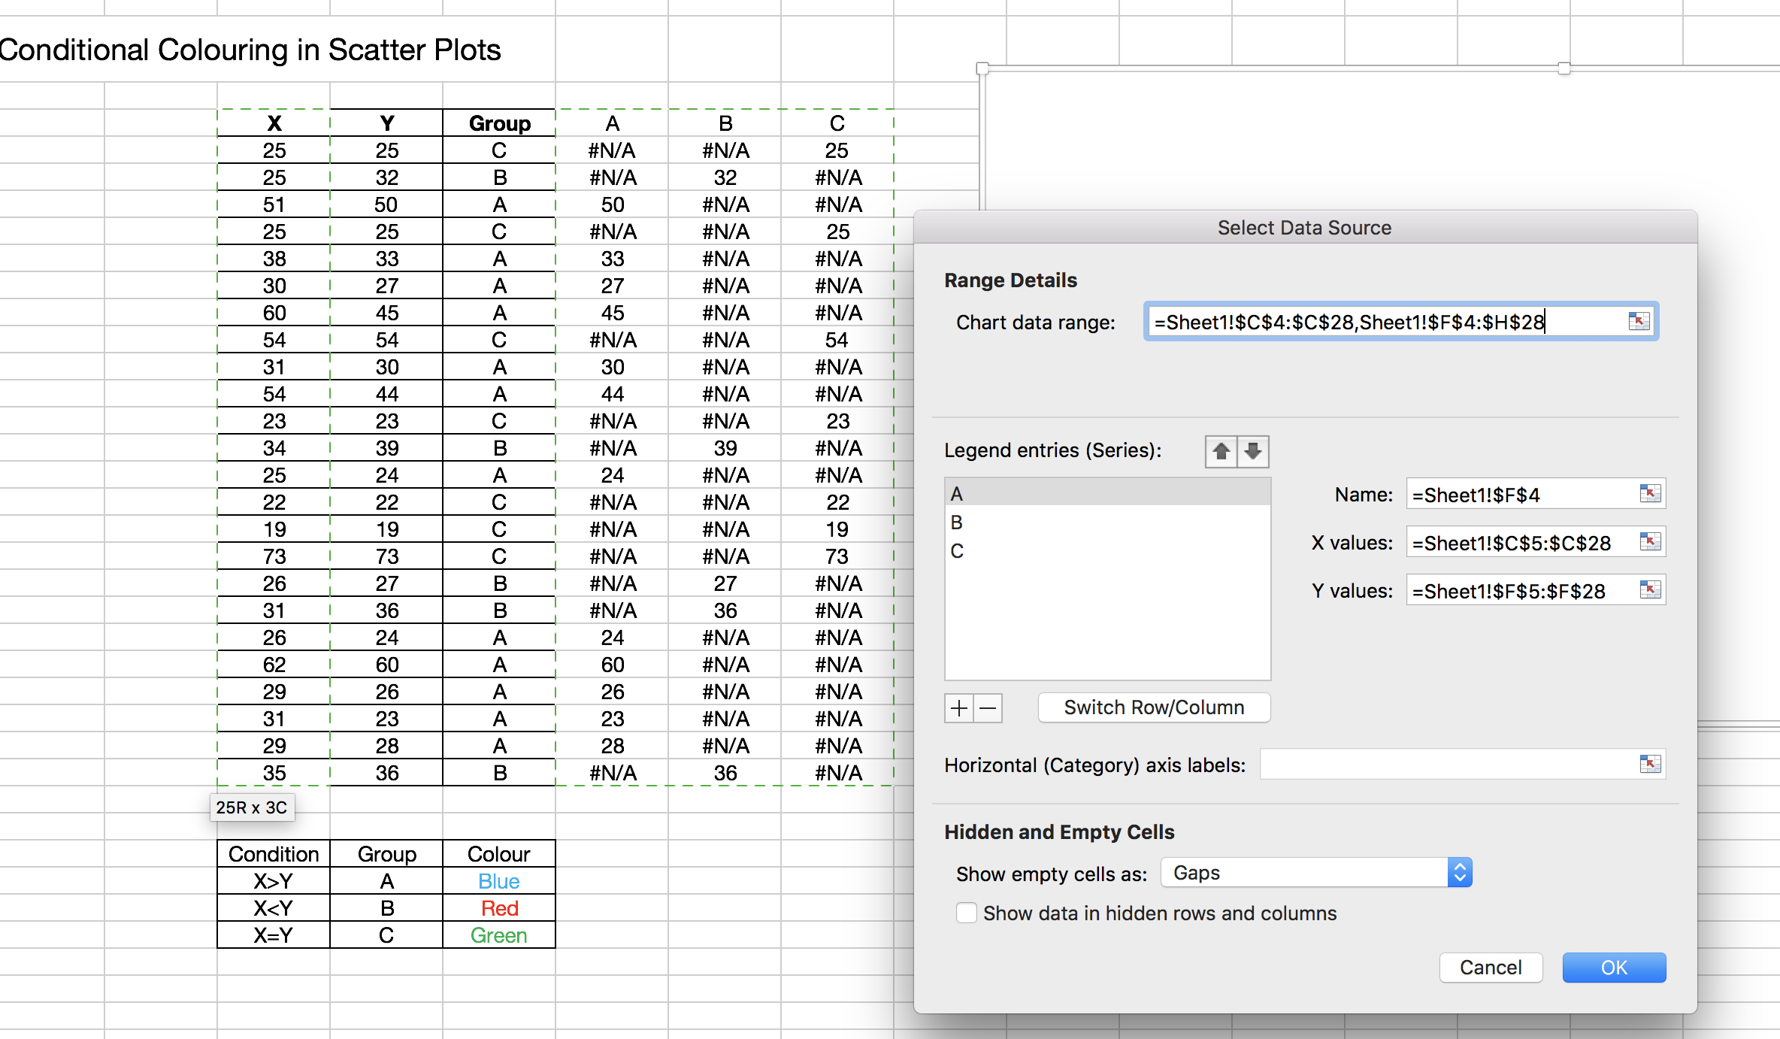Select the X<Y condition cell
The image size is (1780, 1039).
[x=274, y=908]
